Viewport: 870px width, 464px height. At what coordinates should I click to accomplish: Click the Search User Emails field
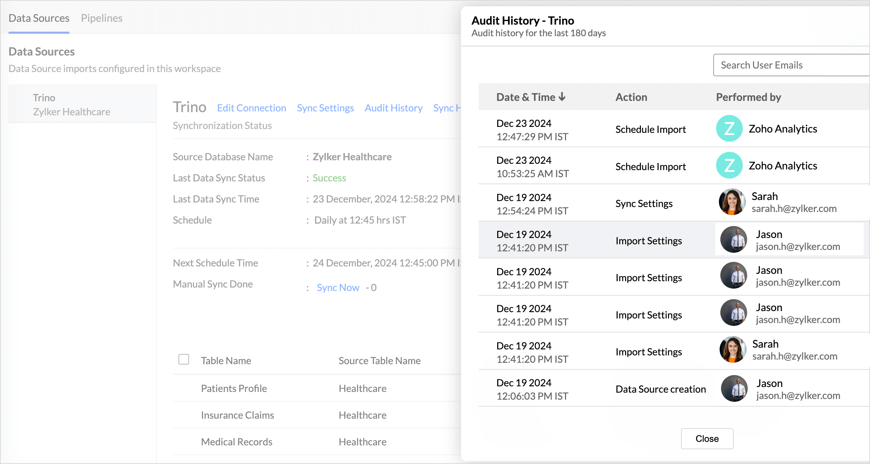791,65
